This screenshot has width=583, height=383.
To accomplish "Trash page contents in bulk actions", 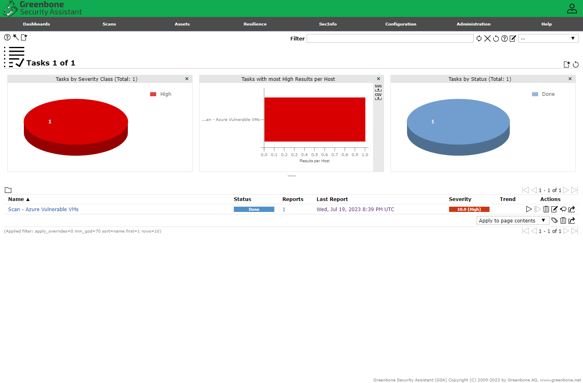I will click(x=563, y=220).
